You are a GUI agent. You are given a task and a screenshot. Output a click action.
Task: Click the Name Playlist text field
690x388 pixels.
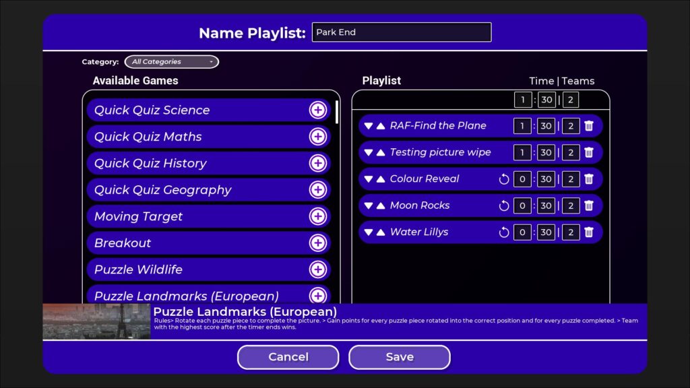[402, 32]
